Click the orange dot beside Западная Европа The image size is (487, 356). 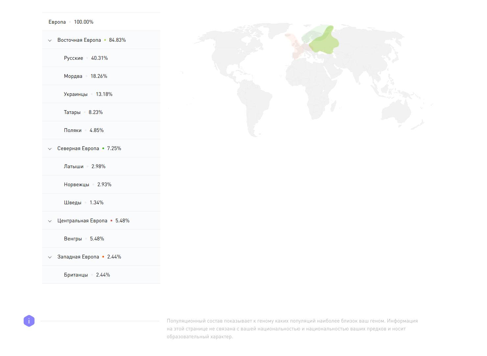tap(103, 257)
